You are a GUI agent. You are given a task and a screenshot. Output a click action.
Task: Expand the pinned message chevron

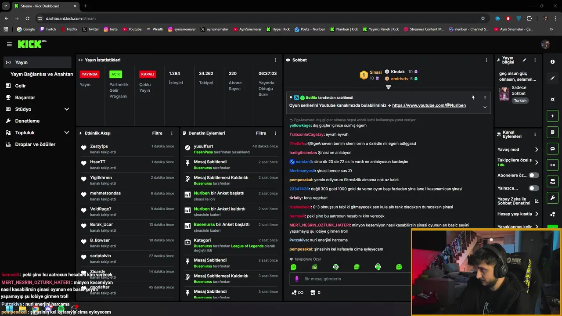(485, 107)
